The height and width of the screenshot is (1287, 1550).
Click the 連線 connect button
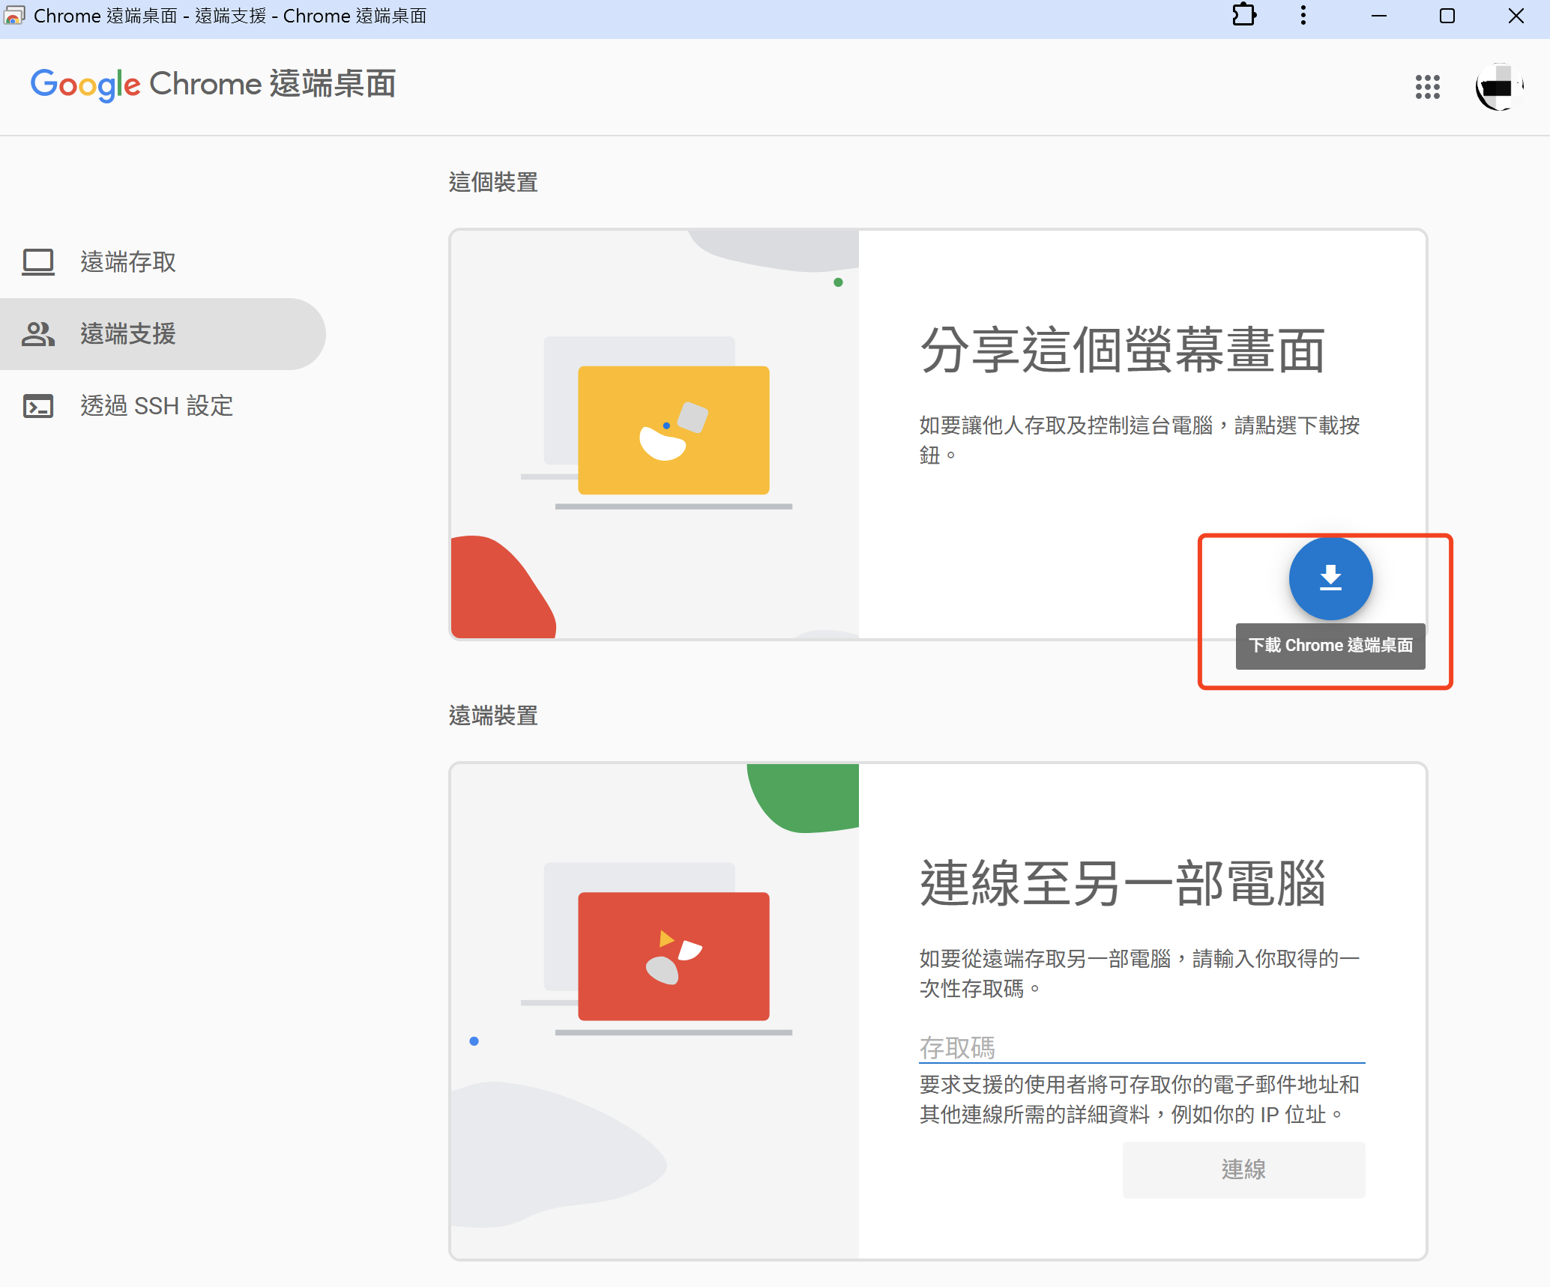(x=1243, y=1169)
